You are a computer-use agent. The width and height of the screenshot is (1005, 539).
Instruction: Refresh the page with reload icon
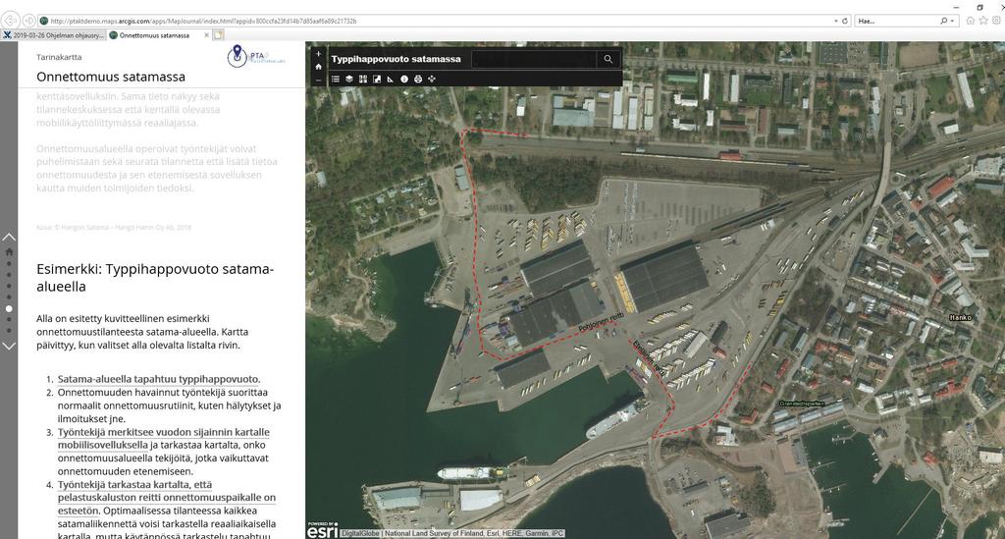tap(845, 22)
